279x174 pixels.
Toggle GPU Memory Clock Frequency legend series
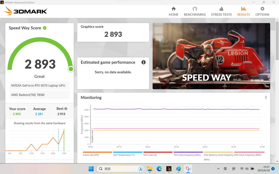pos(219,156)
